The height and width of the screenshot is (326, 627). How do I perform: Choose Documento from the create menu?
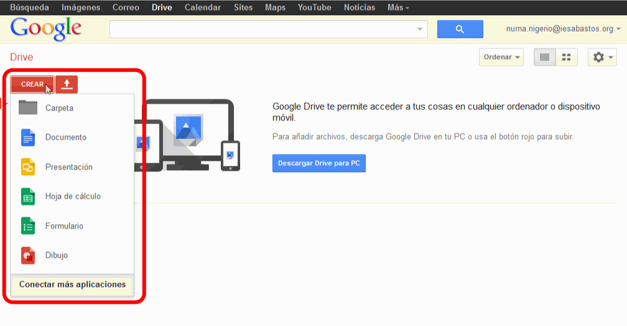(72, 137)
